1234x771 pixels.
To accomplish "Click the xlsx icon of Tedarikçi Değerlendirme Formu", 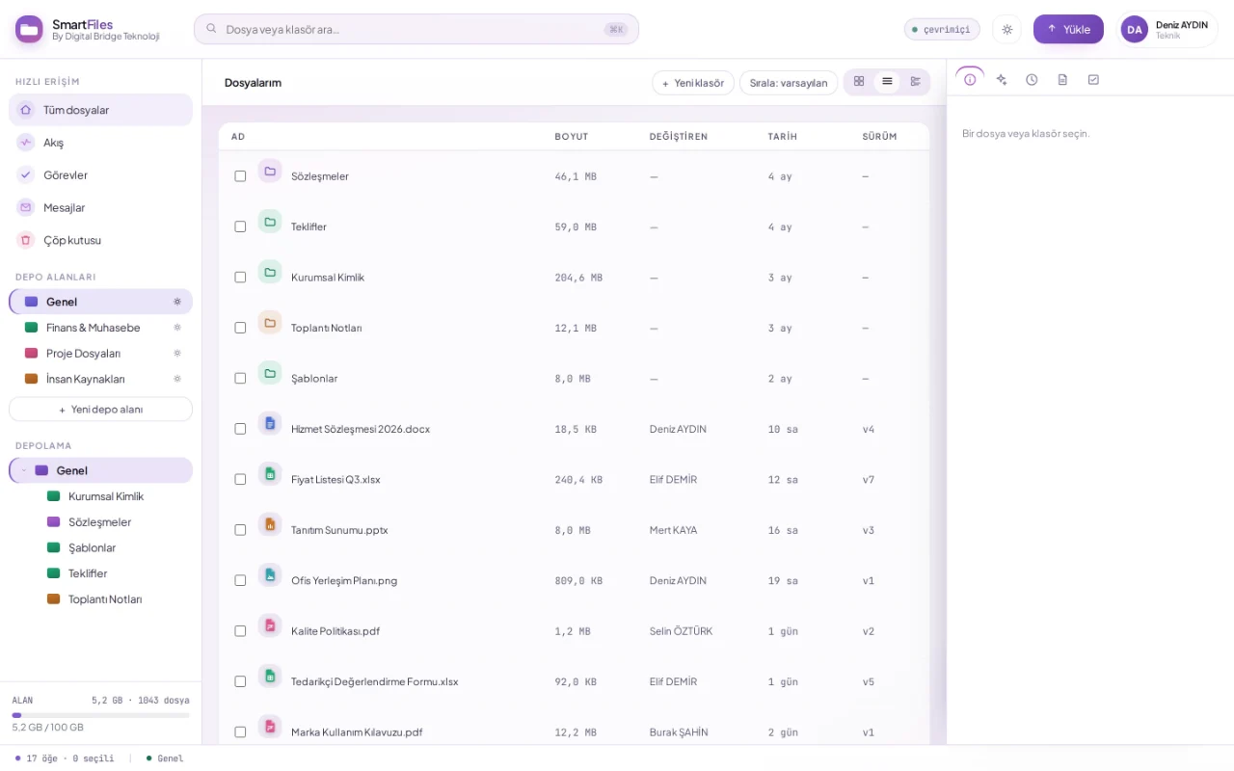I will pos(270,677).
